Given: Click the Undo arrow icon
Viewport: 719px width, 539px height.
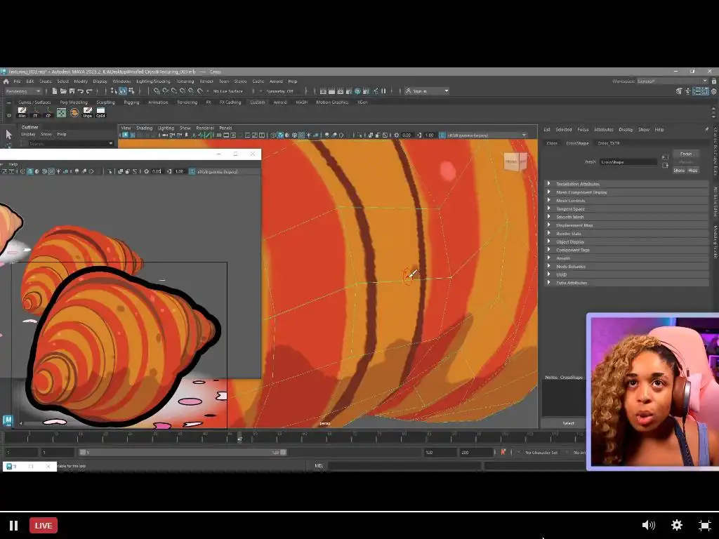Looking at the screenshot, I should click(x=81, y=91).
